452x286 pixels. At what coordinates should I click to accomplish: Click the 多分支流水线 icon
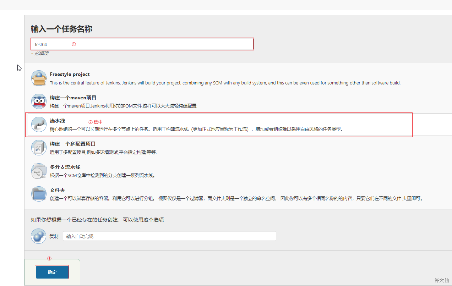(x=39, y=171)
